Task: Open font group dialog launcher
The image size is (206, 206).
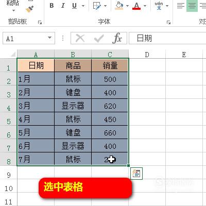Action: click(168, 22)
